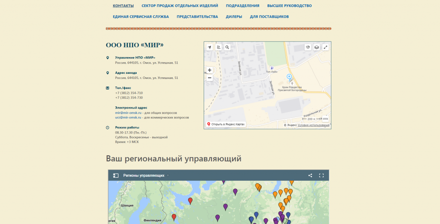
Task: Open the map search magnifier tool
Action: pos(227,47)
